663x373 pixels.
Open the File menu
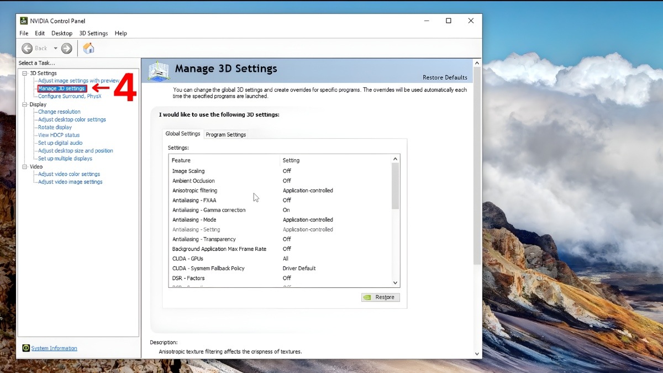[x=24, y=33]
